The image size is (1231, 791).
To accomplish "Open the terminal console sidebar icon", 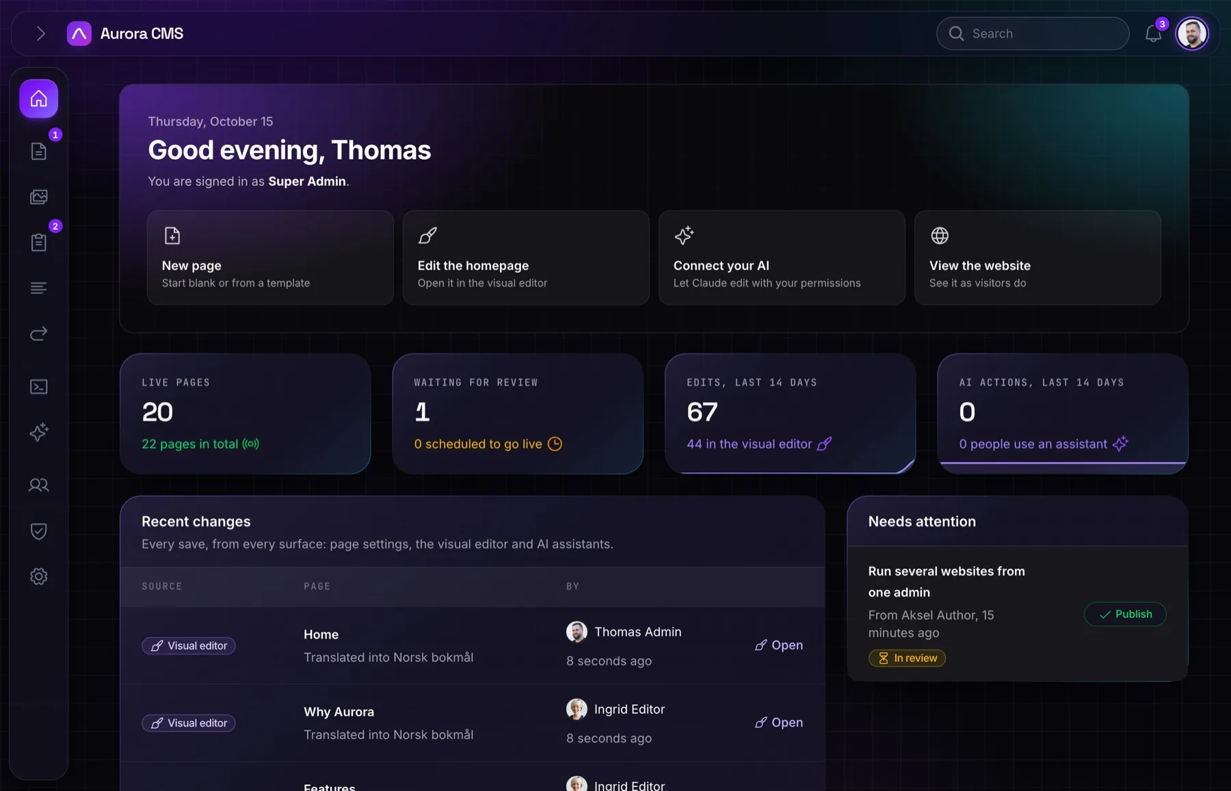I will coord(39,387).
